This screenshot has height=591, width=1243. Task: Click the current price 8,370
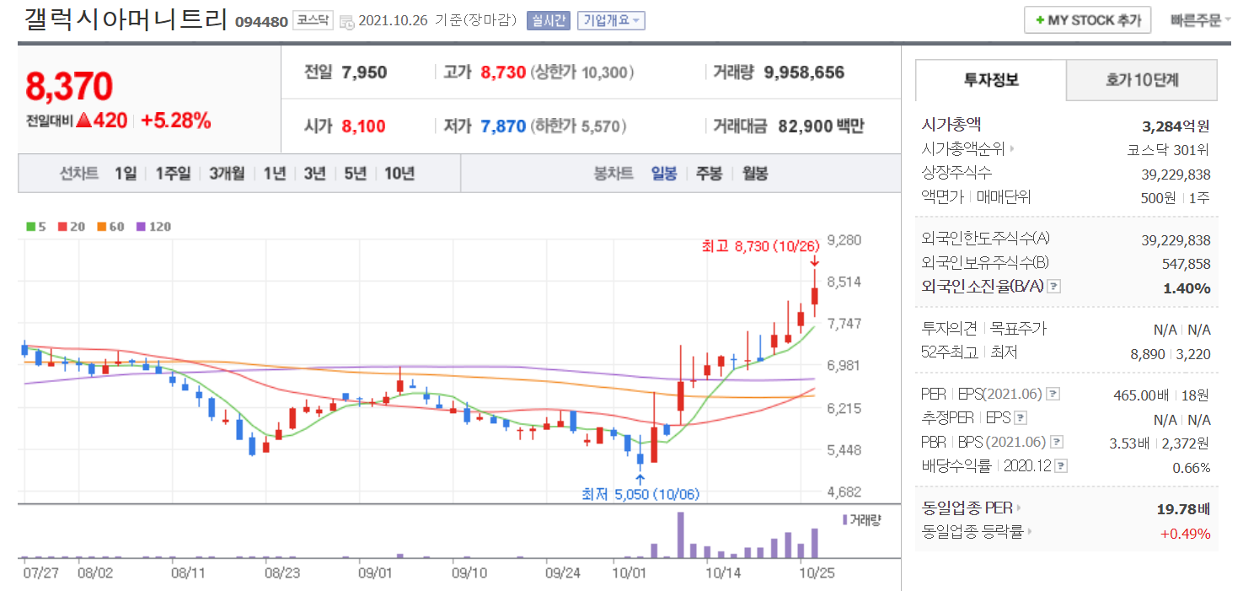coord(69,85)
